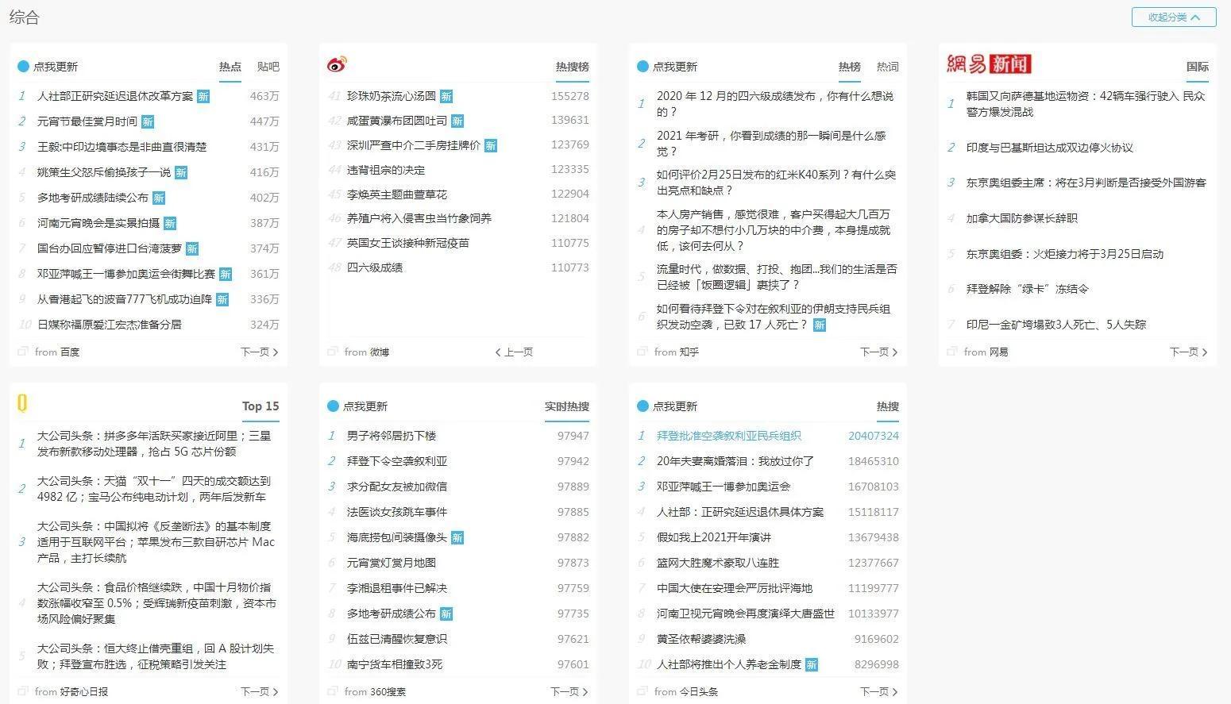Collapse categories with 收起分类 button
Image resolution: width=1231 pixels, height=704 pixels.
1174,17
